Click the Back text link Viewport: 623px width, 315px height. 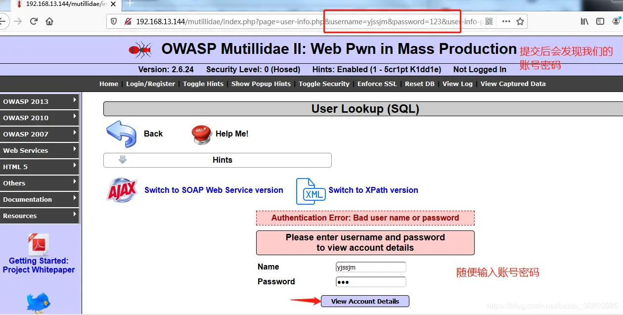153,134
